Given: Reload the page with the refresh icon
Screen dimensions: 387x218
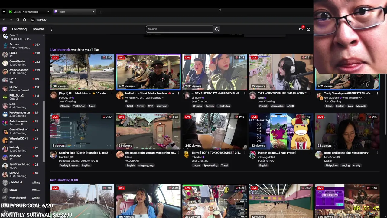Looking at the screenshot, I should (x=18, y=20).
